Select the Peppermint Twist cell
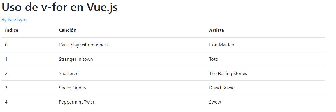336x112 pixels. (76, 102)
